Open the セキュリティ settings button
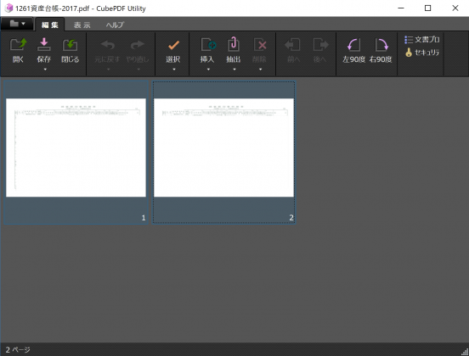 [x=421, y=53]
